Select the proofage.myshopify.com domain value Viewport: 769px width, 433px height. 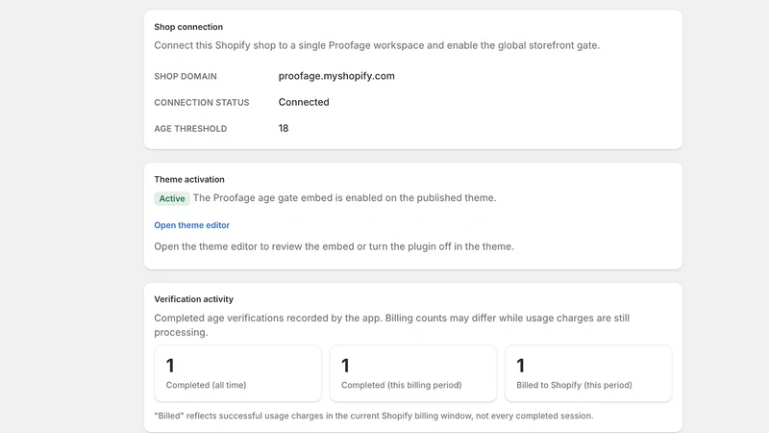pyautogui.click(x=336, y=76)
